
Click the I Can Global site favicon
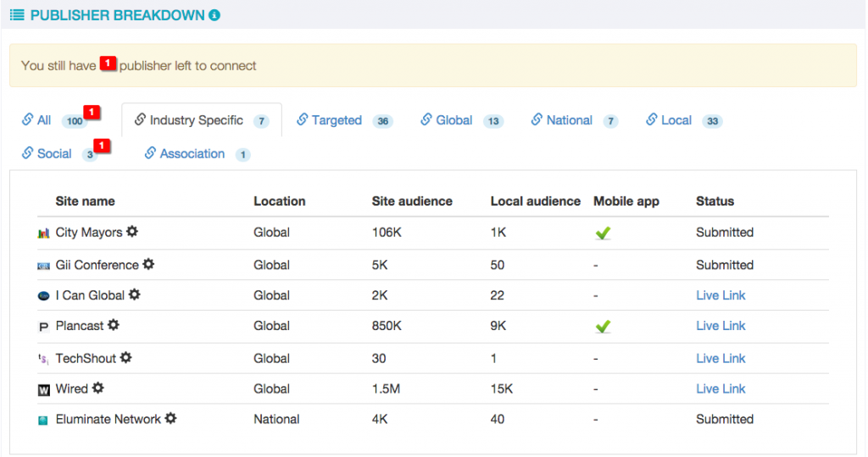tap(43, 296)
